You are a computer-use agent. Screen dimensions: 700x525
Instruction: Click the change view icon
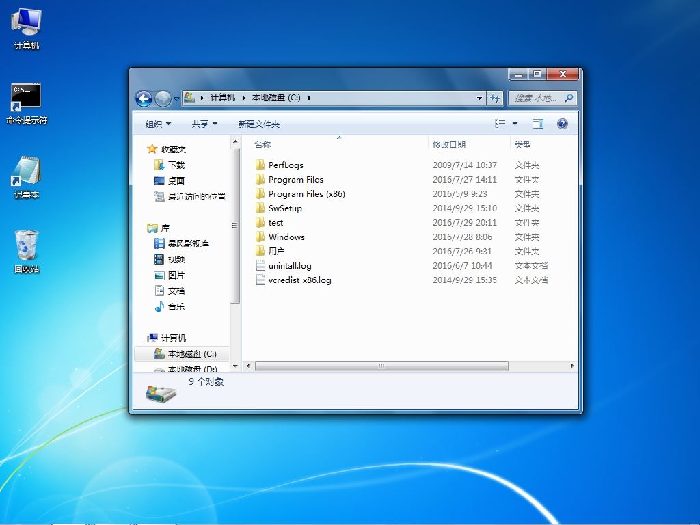(500, 124)
